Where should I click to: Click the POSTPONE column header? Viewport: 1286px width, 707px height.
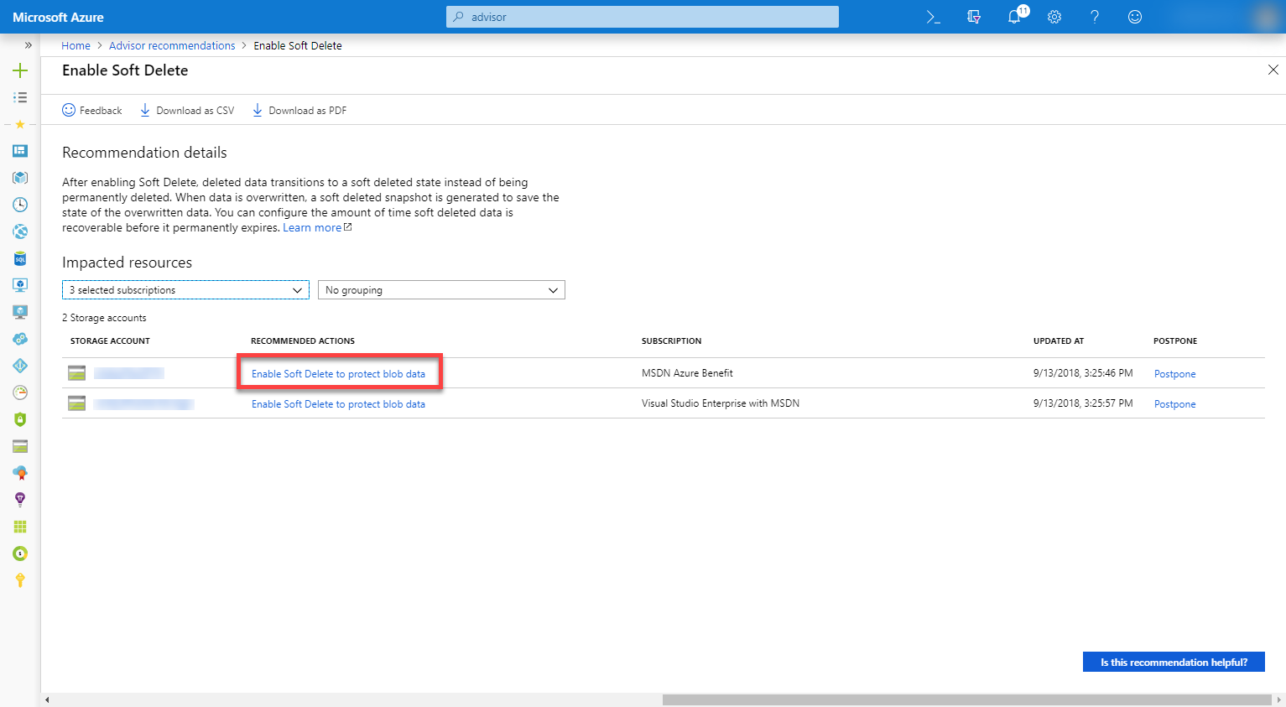[1175, 341]
